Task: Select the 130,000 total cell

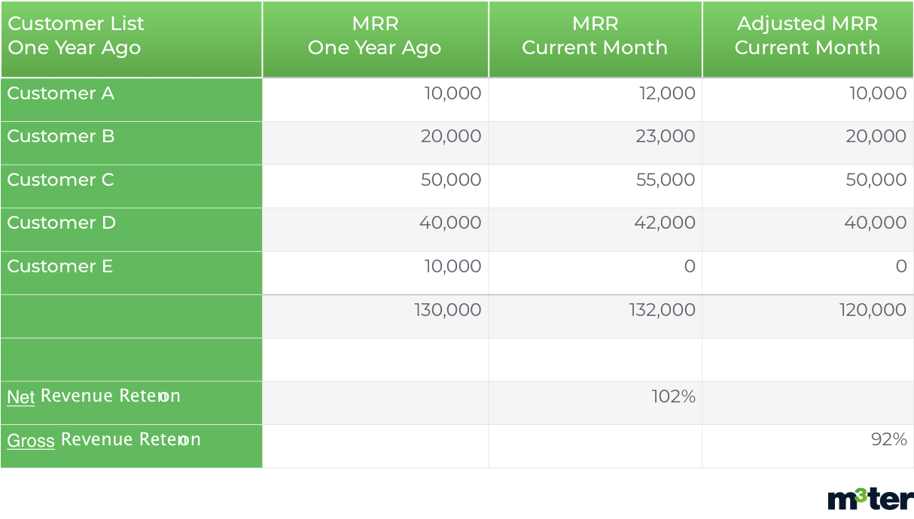Action: 447,310
